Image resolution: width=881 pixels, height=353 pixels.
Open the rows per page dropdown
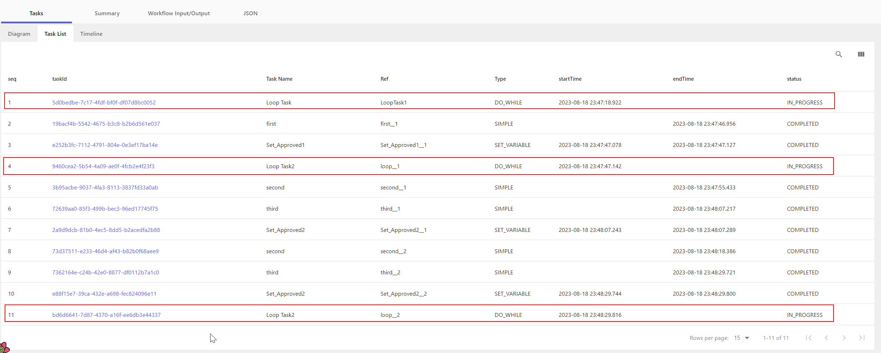pyautogui.click(x=741, y=338)
